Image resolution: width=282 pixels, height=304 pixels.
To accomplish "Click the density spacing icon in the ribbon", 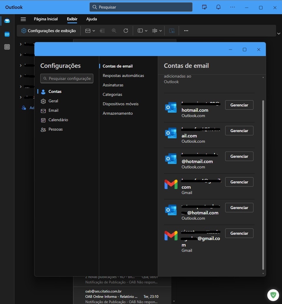I will click(155, 31).
